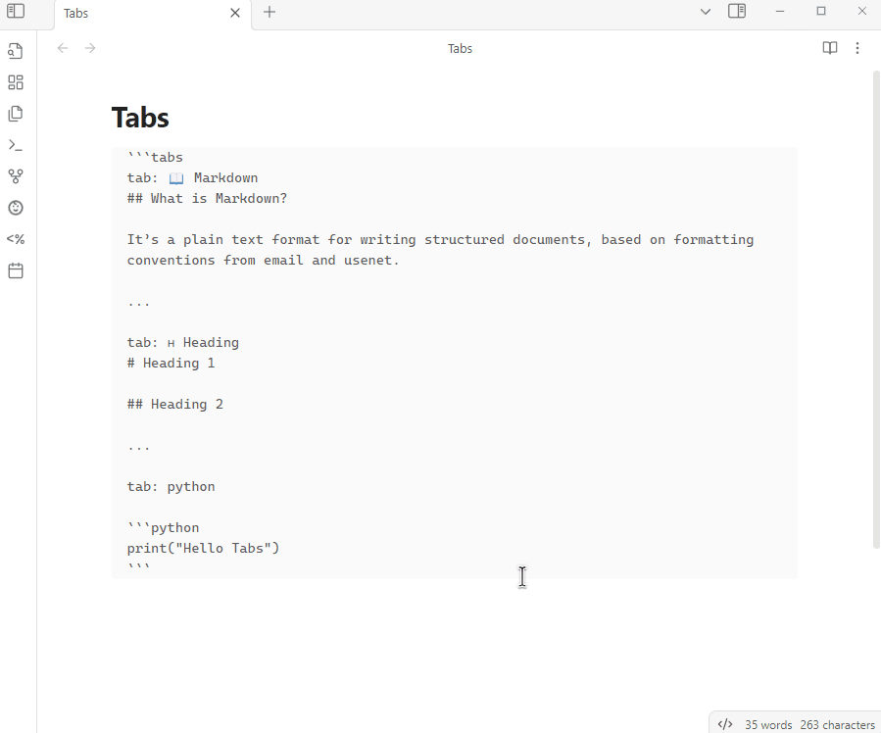
Task: Click the copy files icon in ribbon
Action: (16, 114)
